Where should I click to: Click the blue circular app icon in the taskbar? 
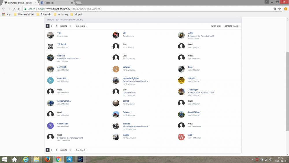pos(69,159)
